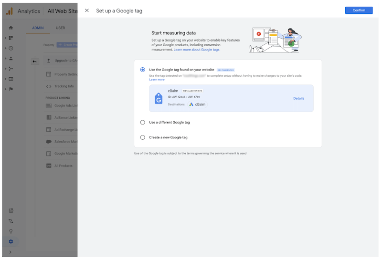Click the Upgrade to GA4 upload icon
Image resolution: width=382 pixels, height=260 pixels.
pyautogui.click(x=49, y=61)
